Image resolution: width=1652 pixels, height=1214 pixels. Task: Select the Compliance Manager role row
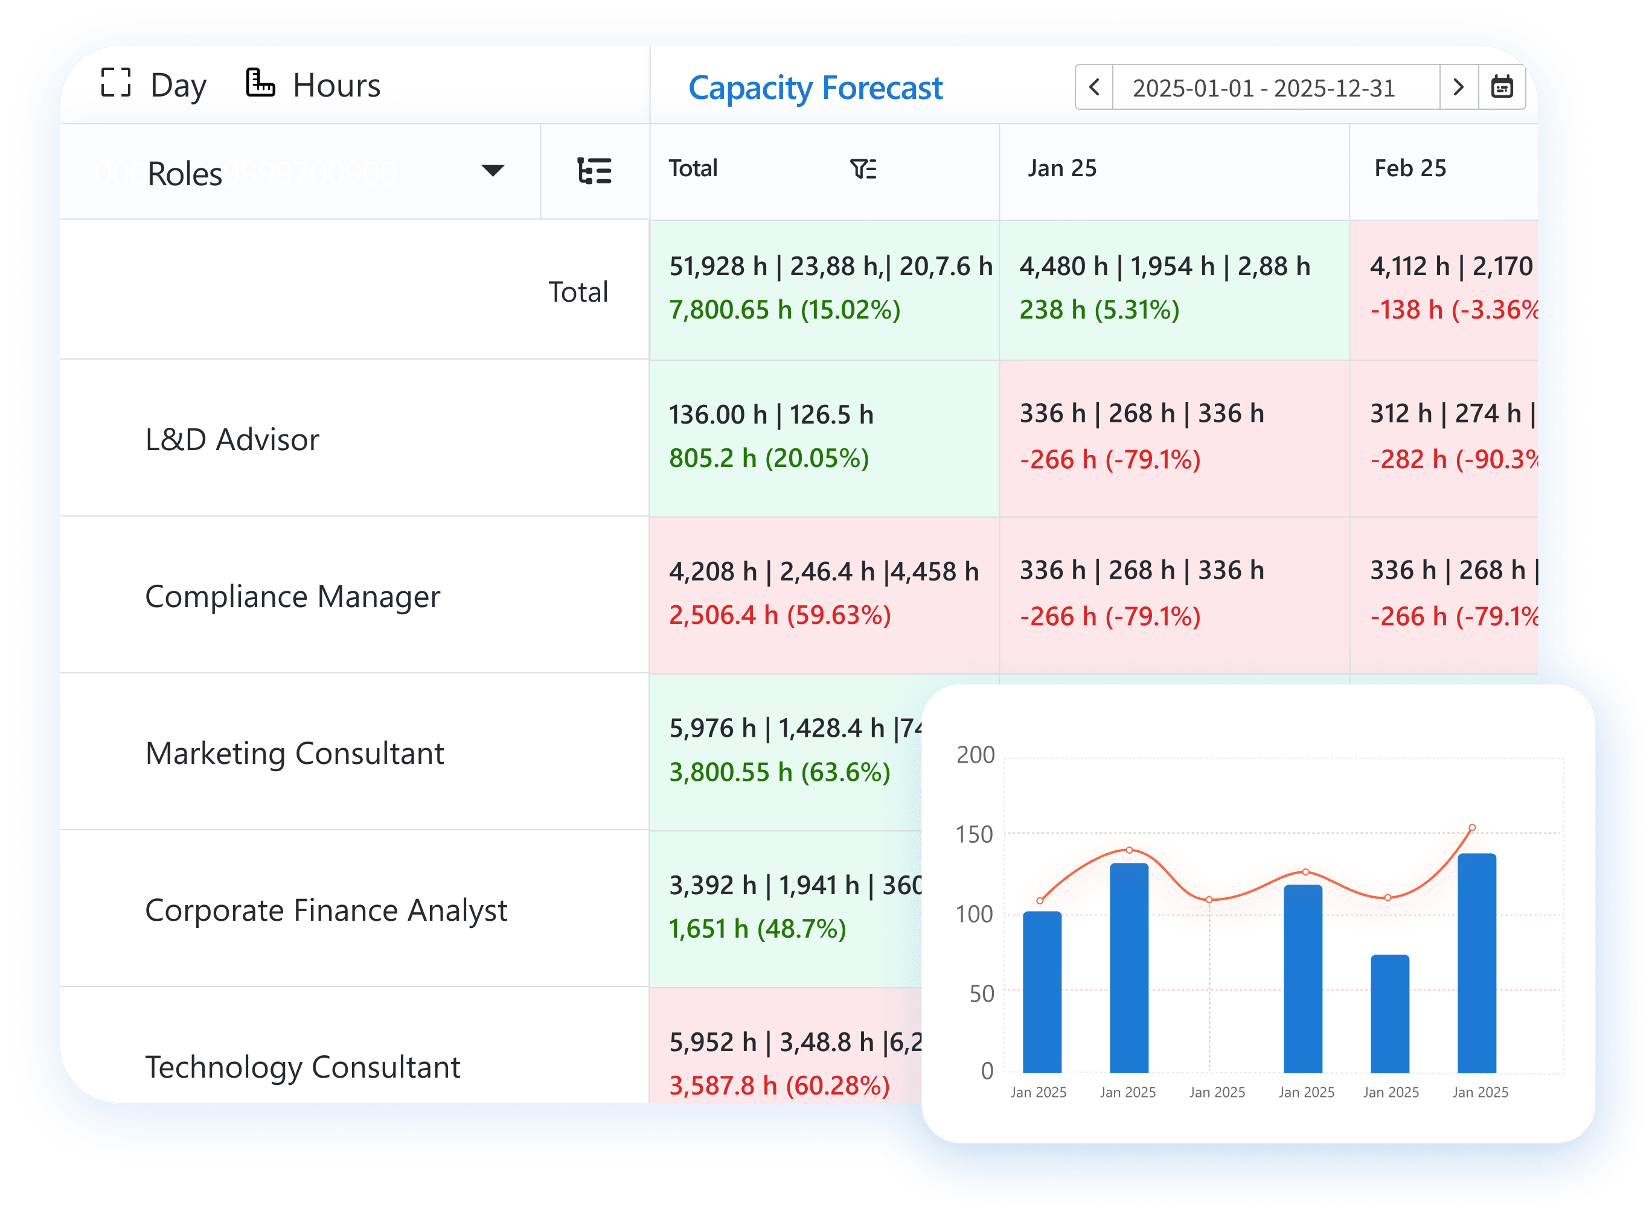(x=292, y=596)
